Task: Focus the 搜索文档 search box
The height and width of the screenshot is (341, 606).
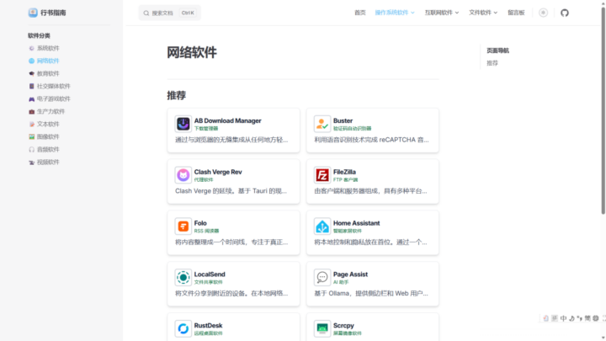Action: click(x=170, y=13)
